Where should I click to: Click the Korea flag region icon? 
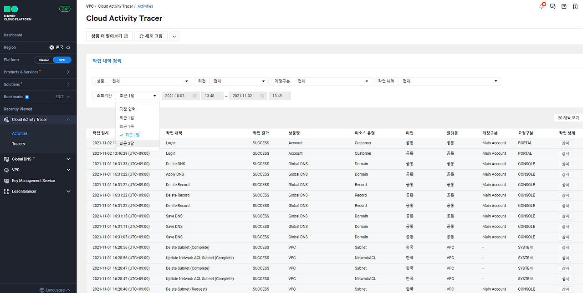pyautogui.click(x=51, y=47)
